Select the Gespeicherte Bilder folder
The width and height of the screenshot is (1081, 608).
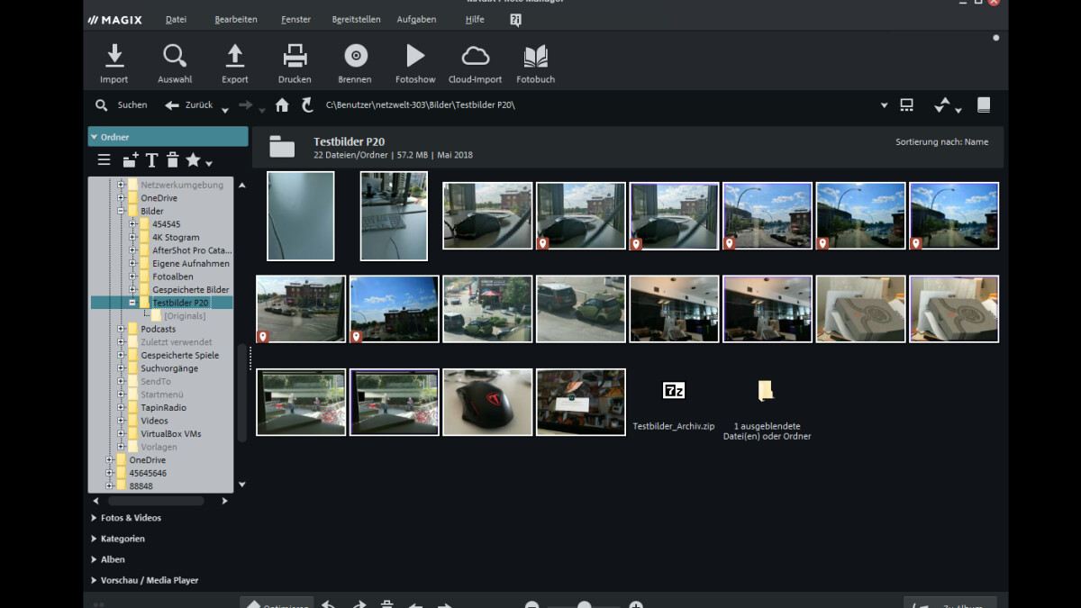coord(190,290)
